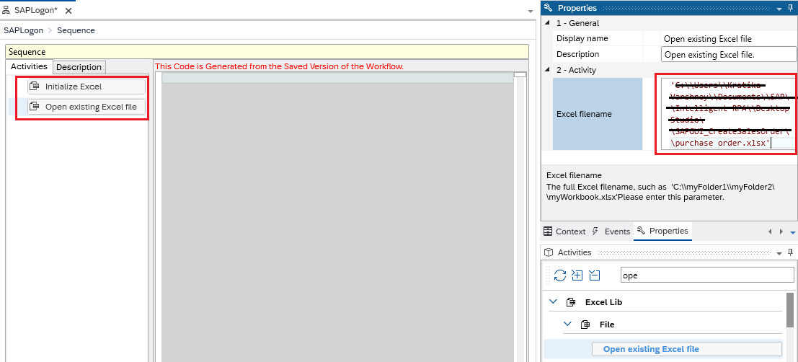
Task: Collapse the File tree node chevron
Action: point(567,325)
